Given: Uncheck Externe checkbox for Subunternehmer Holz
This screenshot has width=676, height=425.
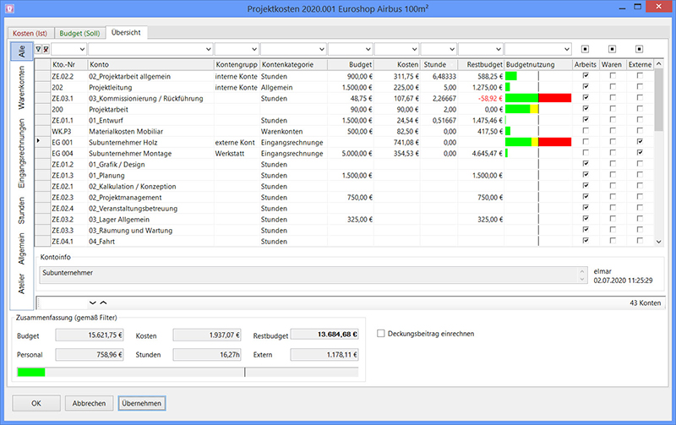Looking at the screenshot, I should (640, 141).
